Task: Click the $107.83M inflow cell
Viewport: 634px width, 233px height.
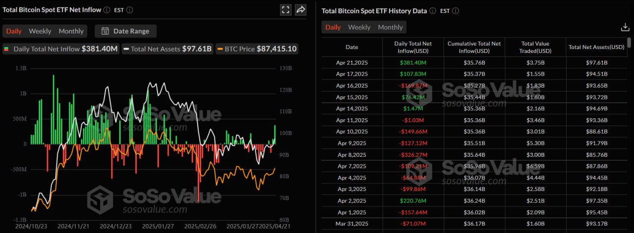Action: [413, 74]
